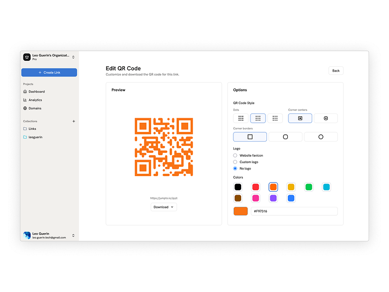Image resolution: width=389 pixels, height=292 pixels.
Task: Click the leoguerin folder icon
Action: [25, 137]
